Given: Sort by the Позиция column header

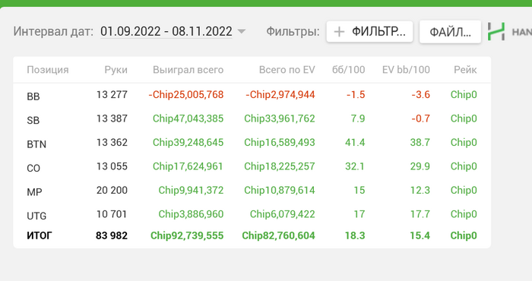Looking at the screenshot, I should pyautogui.click(x=48, y=70).
